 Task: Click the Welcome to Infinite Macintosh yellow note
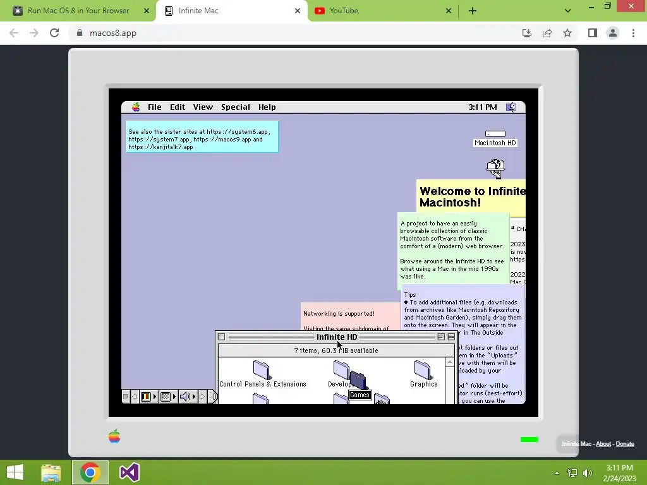471,197
